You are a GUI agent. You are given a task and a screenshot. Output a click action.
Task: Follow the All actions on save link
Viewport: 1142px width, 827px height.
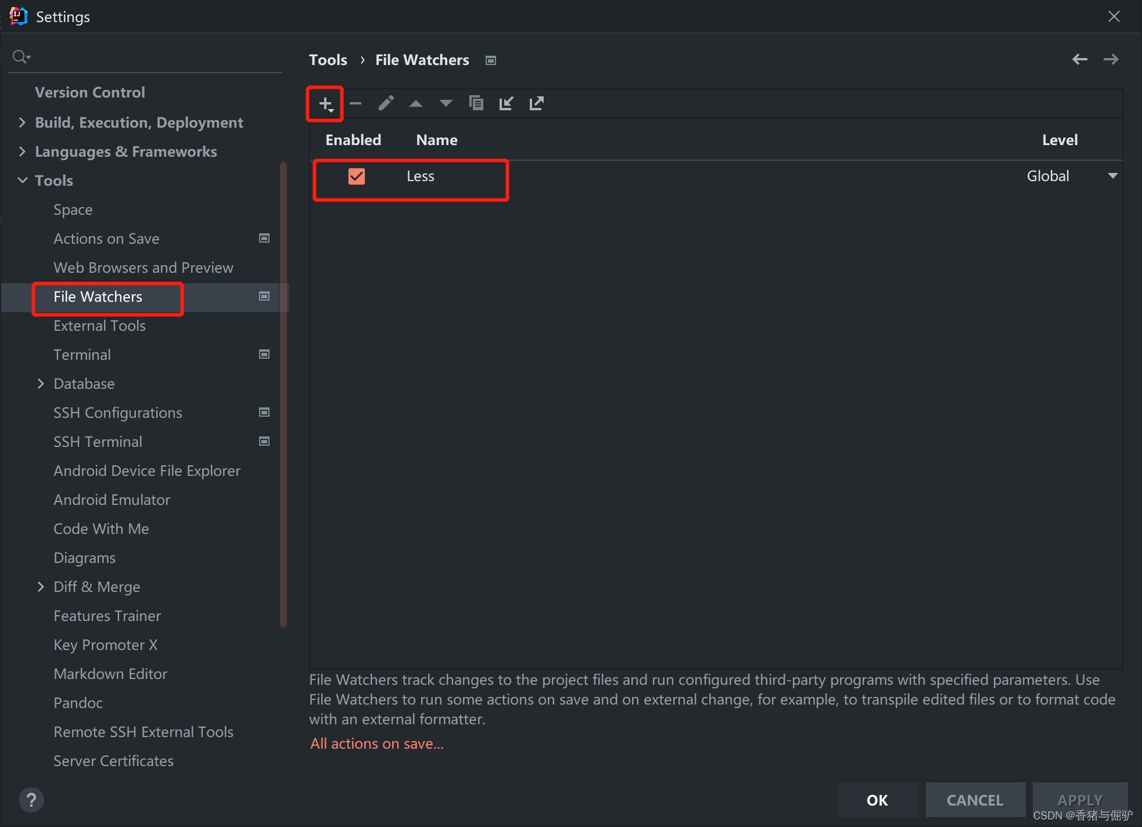(376, 743)
